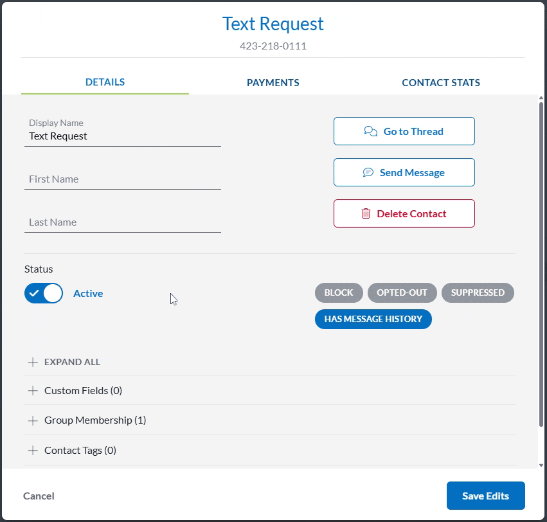Click the Go to Thread chat bubbles icon
Screen dimensions: 547x522
click(x=370, y=131)
